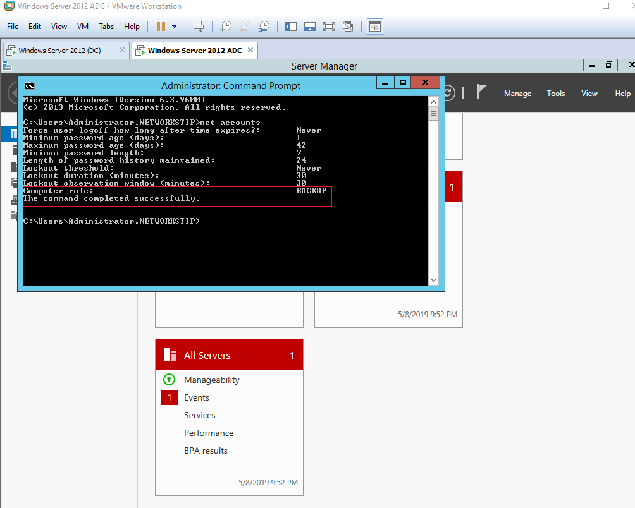View the Events entry showing 1 alert
635x508 pixels.
pyautogui.click(x=196, y=397)
